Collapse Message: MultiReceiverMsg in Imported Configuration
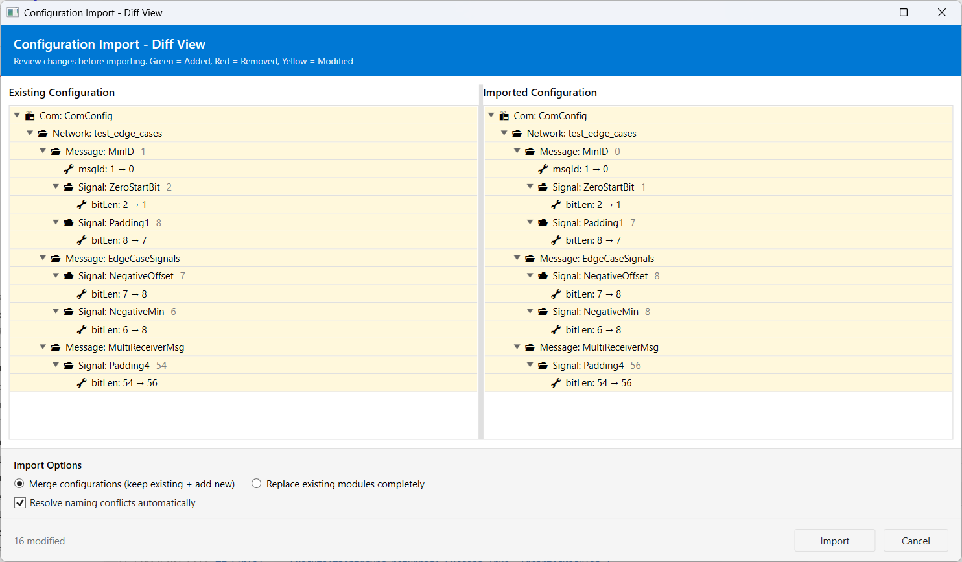Image resolution: width=962 pixels, height=562 pixels. pos(517,347)
